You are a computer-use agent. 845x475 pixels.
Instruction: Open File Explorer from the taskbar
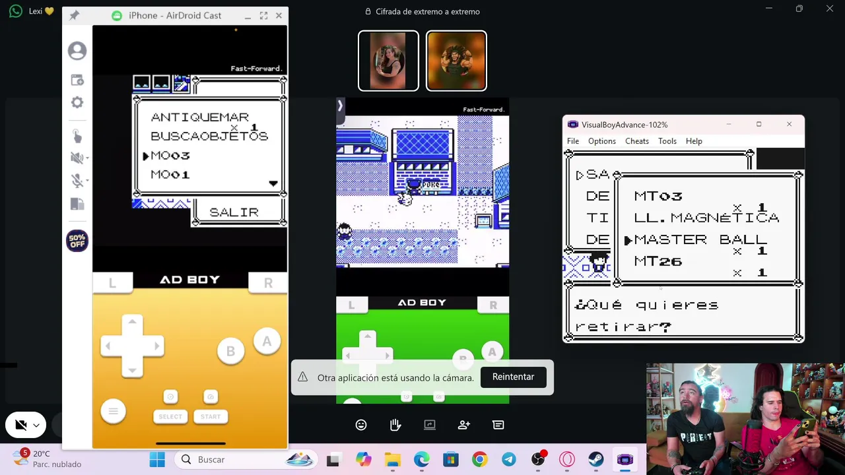393,460
